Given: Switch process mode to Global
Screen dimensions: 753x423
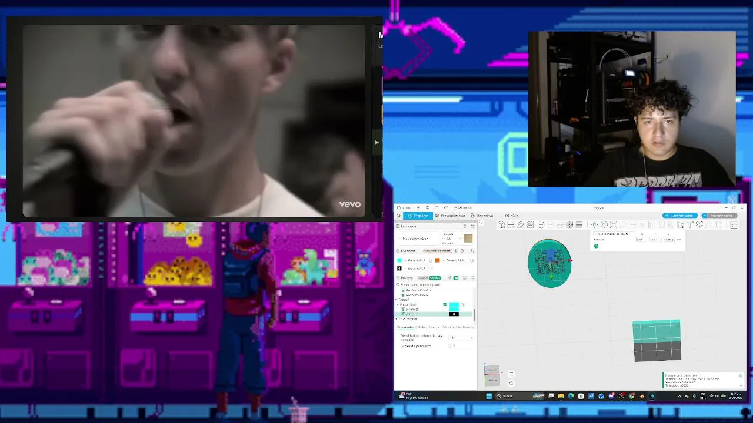Looking at the screenshot, I should pyautogui.click(x=423, y=278).
